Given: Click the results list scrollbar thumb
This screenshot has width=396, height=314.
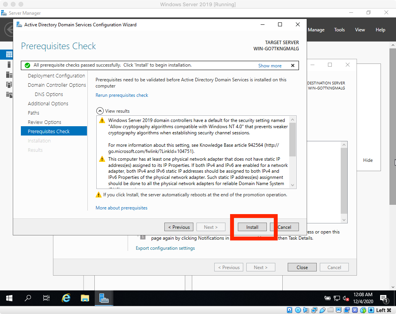Looking at the screenshot, I should (x=292, y=140).
